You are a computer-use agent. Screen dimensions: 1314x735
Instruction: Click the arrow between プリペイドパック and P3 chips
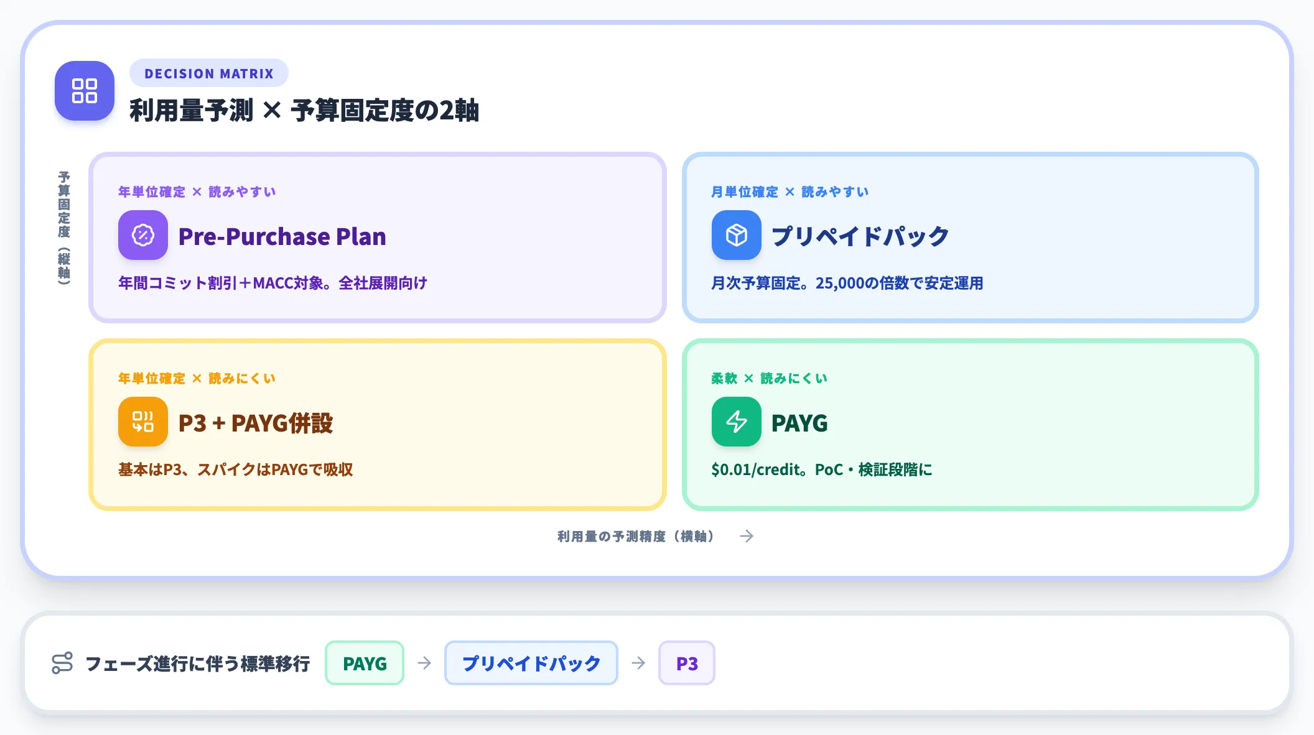tap(638, 663)
